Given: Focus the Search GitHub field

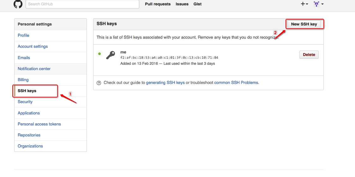Looking at the screenshot, I should (x=82, y=4).
